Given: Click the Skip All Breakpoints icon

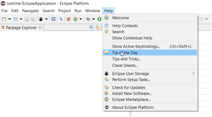Looking at the screenshot, I should pyautogui.click(x=61, y=19).
